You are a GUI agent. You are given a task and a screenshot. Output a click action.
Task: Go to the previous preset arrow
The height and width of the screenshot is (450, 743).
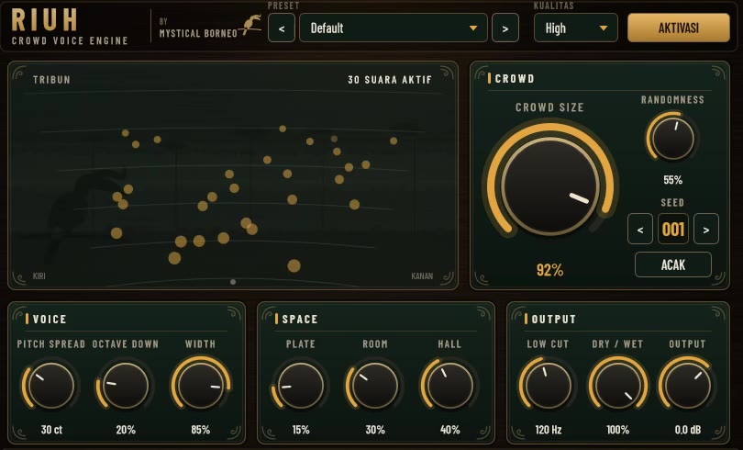coord(282,28)
